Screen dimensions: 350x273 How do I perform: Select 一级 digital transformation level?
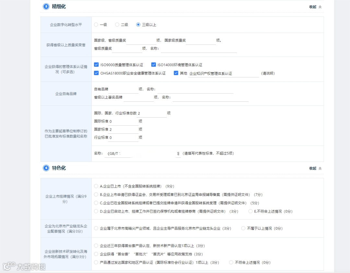(96, 25)
